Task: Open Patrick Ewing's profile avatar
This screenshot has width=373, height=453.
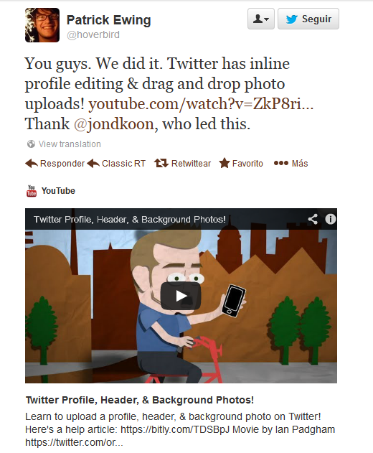Action: 42,25
